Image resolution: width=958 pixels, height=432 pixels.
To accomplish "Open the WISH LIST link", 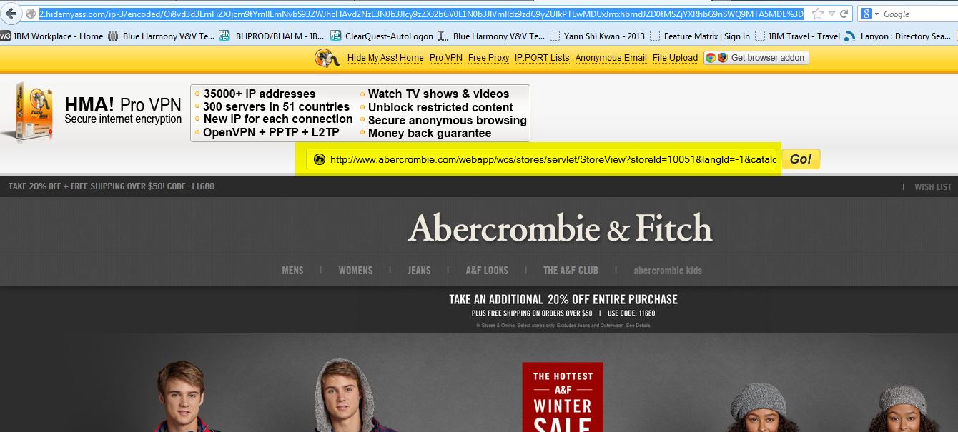I will [933, 186].
